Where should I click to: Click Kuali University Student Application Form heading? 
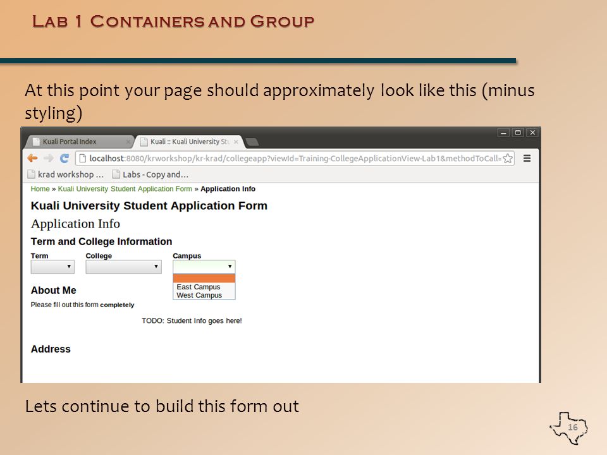pyautogui.click(x=149, y=205)
